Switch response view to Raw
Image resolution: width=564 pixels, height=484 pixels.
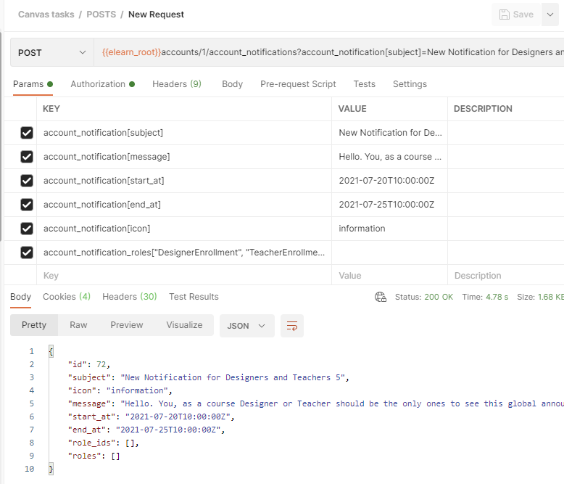pyautogui.click(x=78, y=325)
